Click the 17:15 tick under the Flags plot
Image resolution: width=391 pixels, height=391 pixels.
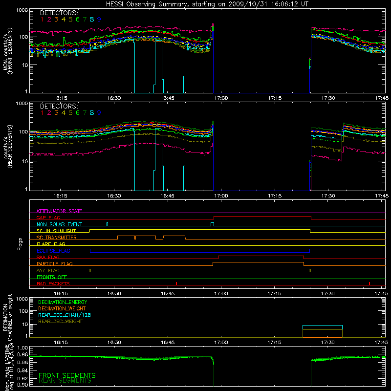point(275,294)
